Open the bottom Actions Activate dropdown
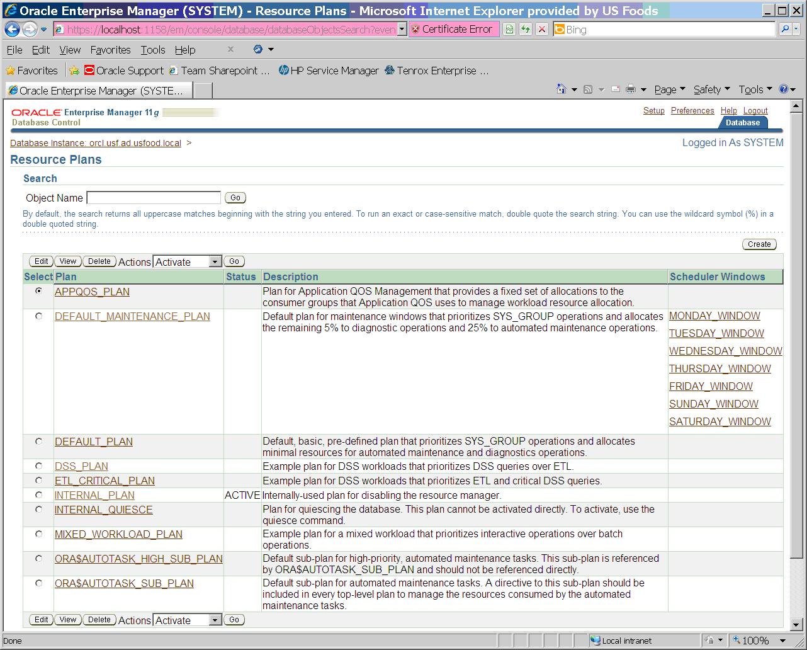This screenshot has height=650, width=807. (x=188, y=620)
